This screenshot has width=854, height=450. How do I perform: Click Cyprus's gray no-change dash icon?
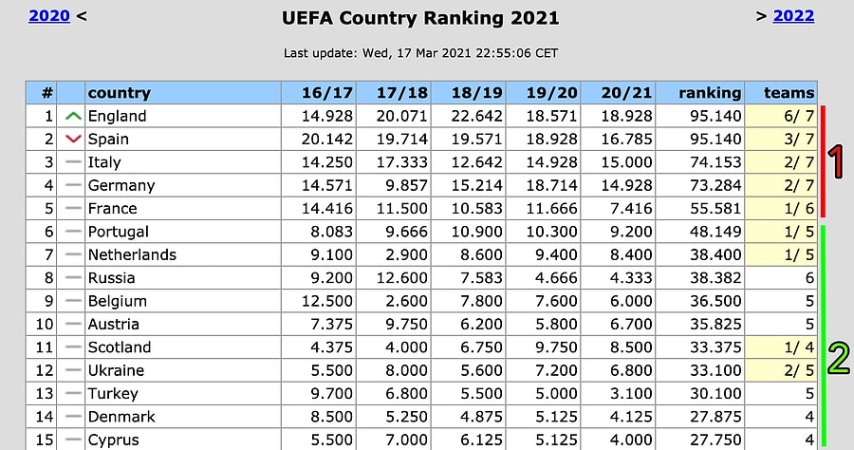[x=73, y=440]
